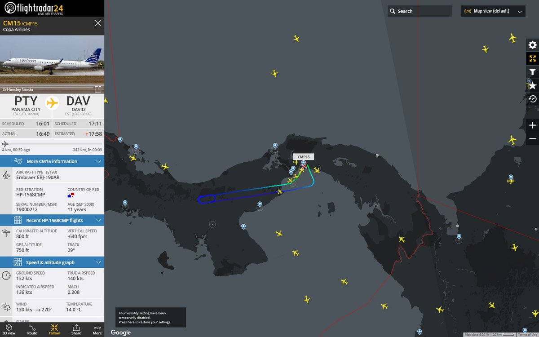Show the flight Route
Viewport: 539px width, 337px height.
(32, 329)
